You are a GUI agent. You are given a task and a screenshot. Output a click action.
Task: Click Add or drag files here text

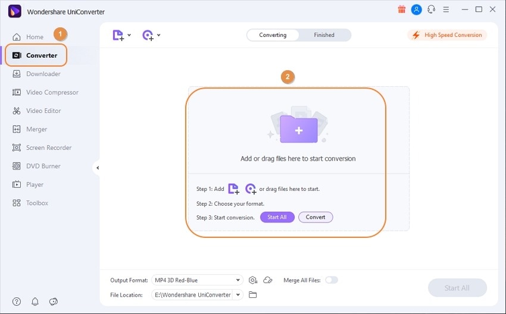click(x=298, y=159)
